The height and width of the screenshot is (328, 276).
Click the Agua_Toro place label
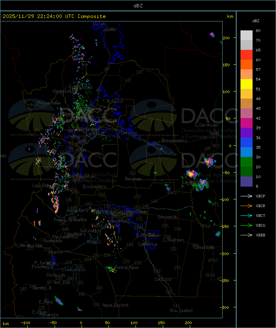pyautogui.click(x=77, y=211)
